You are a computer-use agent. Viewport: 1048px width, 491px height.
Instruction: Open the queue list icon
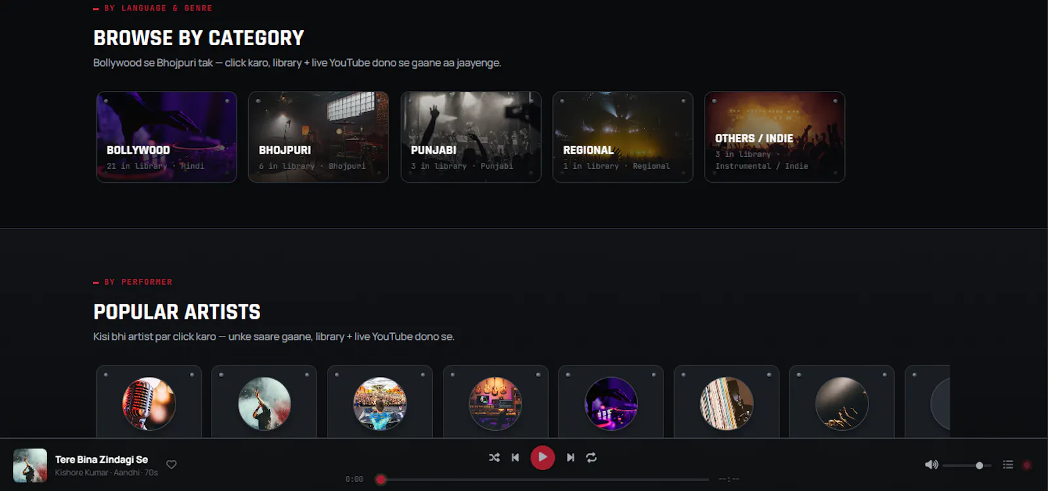1008,465
